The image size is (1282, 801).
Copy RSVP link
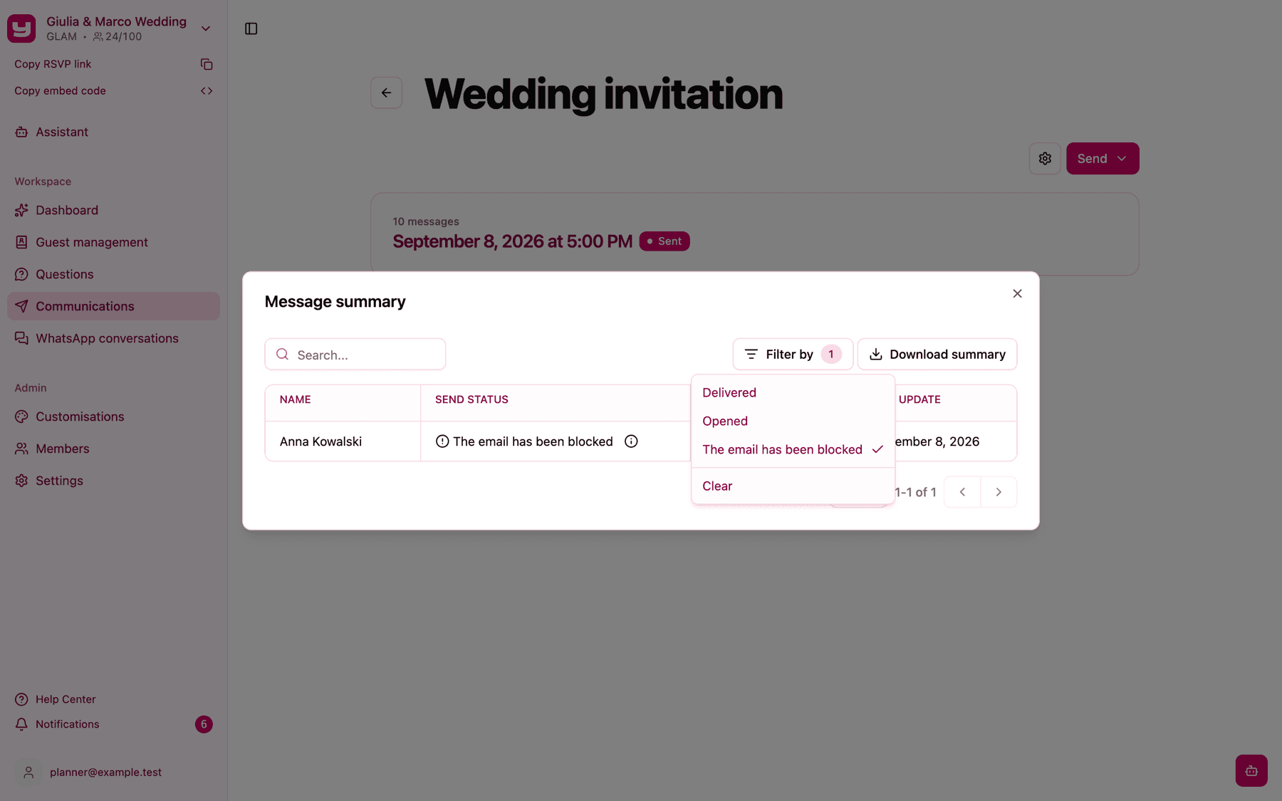[x=114, y=64]
